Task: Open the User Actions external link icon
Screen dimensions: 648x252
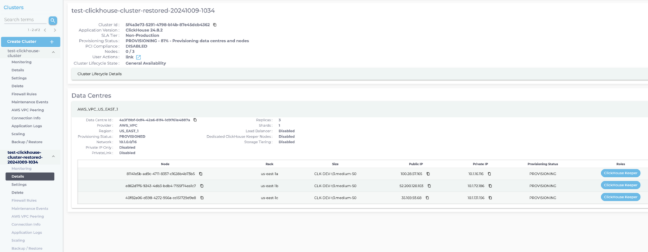Action: click(x=139, y=57)
